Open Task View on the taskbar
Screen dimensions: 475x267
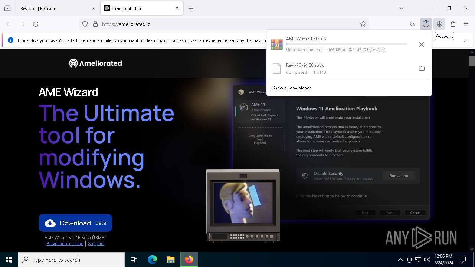click(x=134, y=260)
